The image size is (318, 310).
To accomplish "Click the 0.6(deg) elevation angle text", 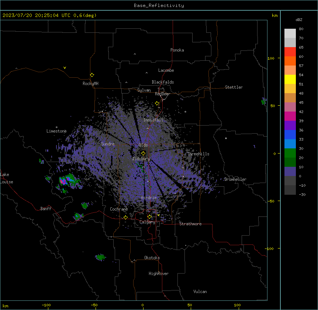I will coord(85,15).
